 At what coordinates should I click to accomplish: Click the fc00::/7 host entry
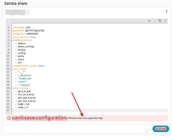click(23, 107)
